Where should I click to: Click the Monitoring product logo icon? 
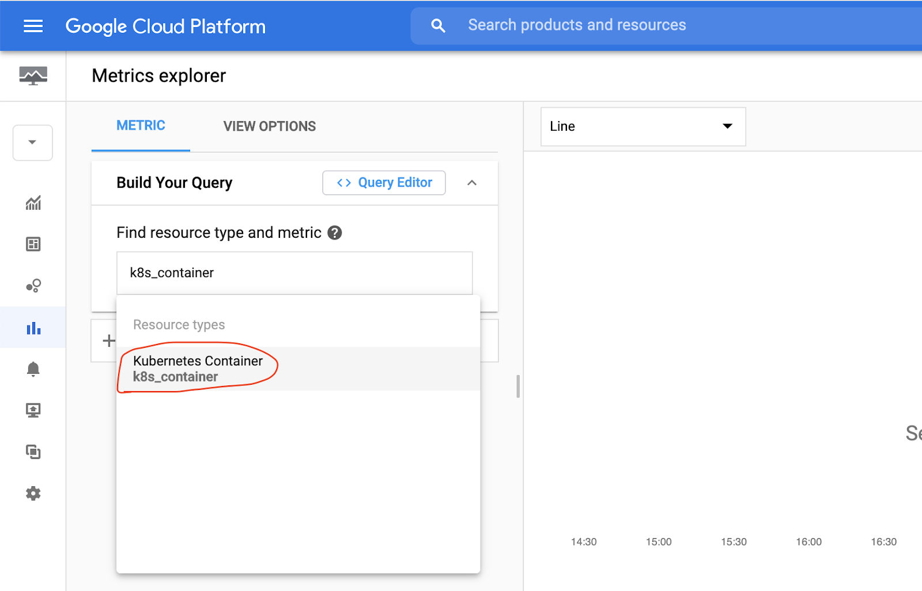33,75
